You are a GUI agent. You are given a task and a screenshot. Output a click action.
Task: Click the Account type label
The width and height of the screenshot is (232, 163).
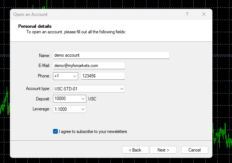tap(38, 89)
